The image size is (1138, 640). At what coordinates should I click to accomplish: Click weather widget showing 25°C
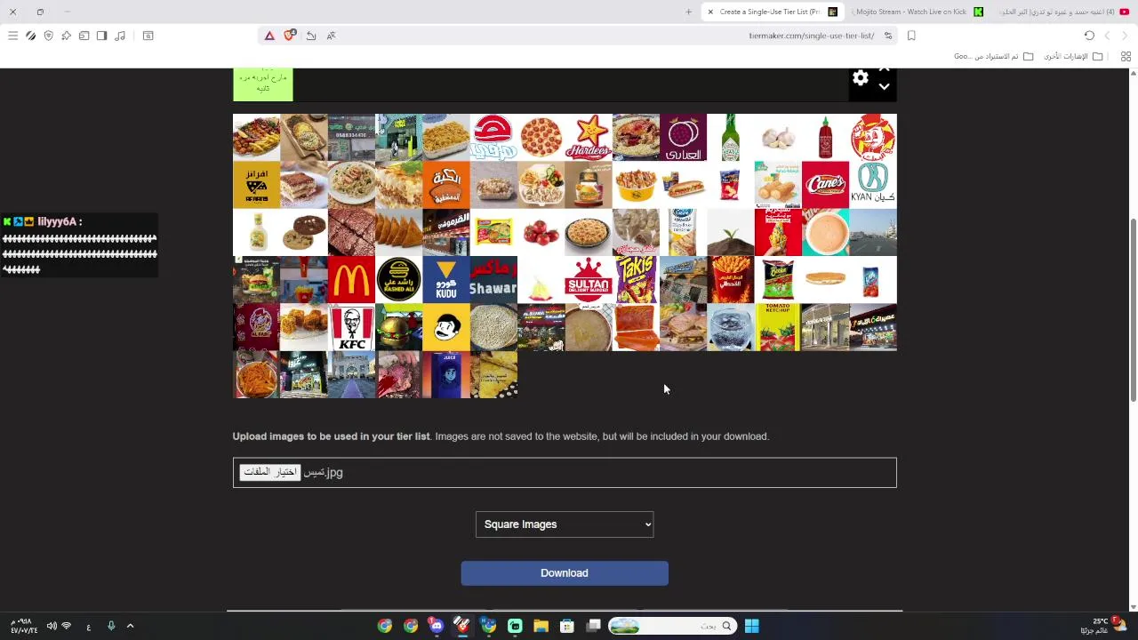click(x=1103, y=626)
